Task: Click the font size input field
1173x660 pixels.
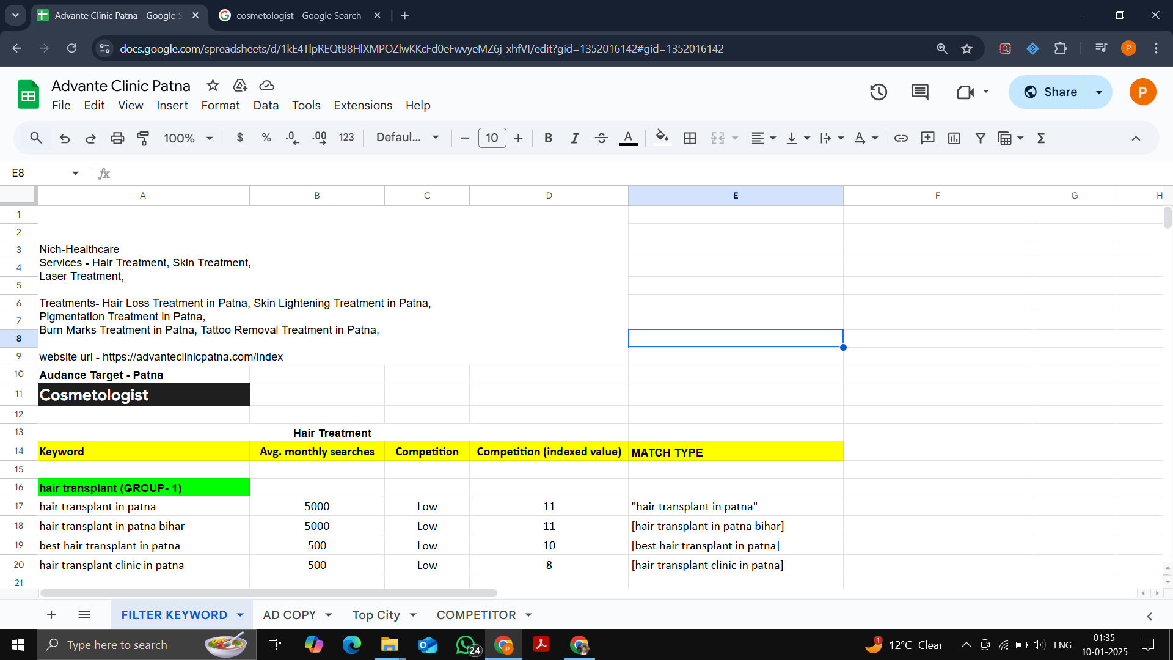Action: click(x=492, y=138)
